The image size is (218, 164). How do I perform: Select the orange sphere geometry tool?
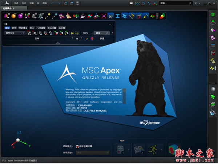pyautogui.click(x=14, y=16)
